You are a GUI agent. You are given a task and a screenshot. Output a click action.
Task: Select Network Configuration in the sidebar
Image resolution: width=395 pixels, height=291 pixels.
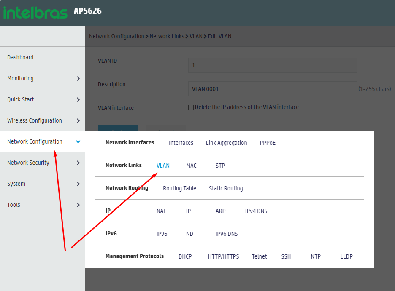click(35, 142)
